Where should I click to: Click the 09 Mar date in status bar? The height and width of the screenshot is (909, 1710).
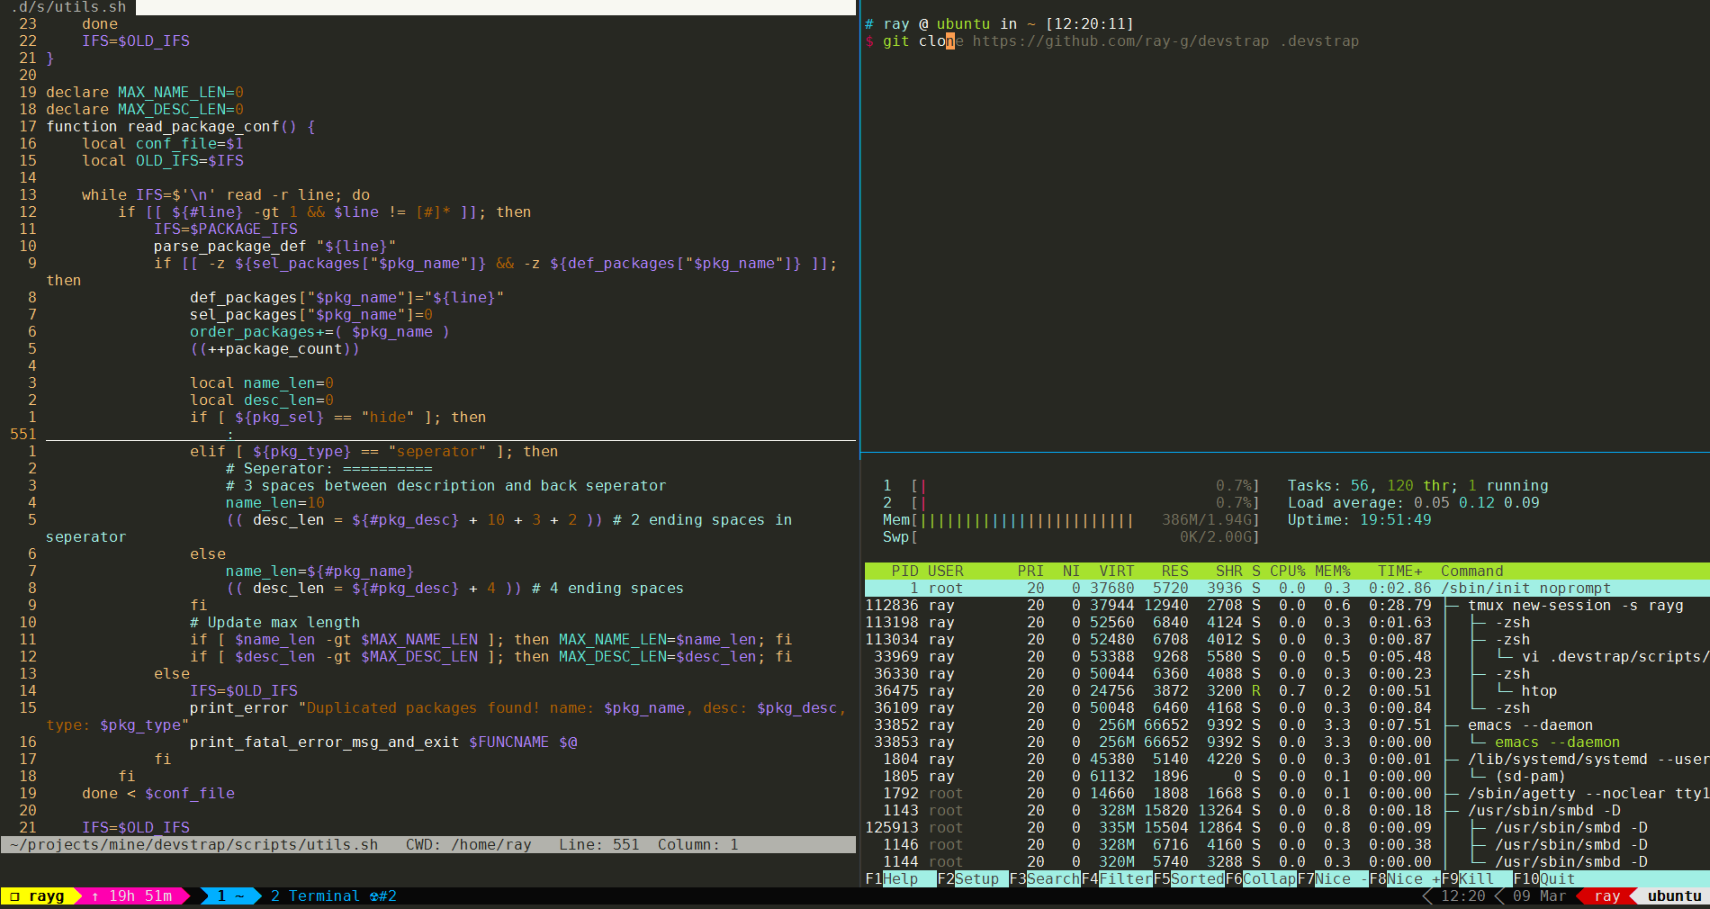pyautogui.click(x=1539, y=896)
